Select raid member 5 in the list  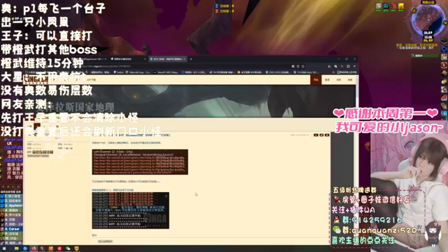(x=11, y=215)
